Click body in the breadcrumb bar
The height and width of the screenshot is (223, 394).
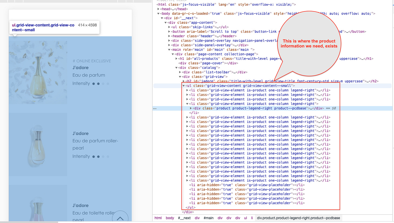170,218
